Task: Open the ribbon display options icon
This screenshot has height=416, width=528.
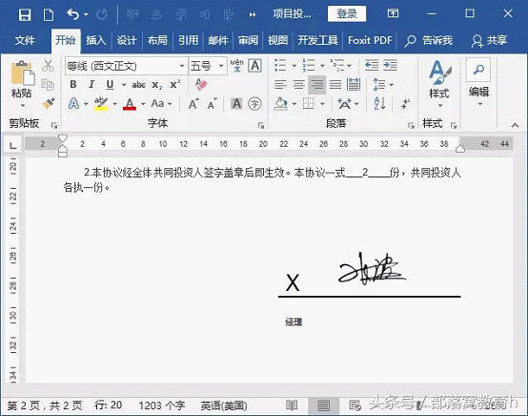Action: [x=393, y=13]
